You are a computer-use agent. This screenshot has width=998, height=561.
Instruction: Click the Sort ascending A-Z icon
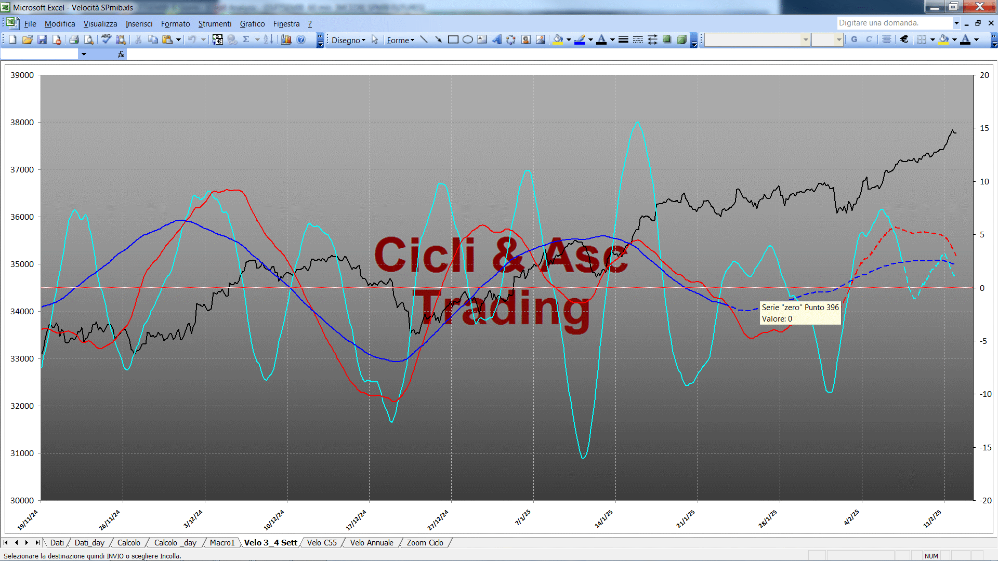click(x=268, y=39)
